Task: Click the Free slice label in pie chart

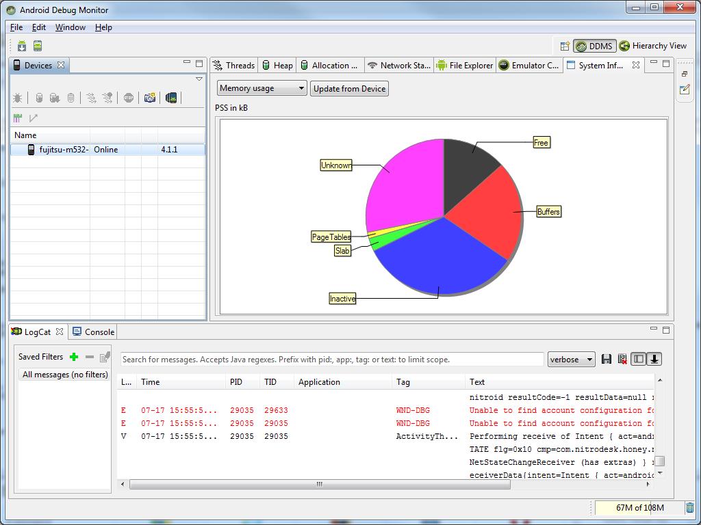Action: tap(541, 143)
